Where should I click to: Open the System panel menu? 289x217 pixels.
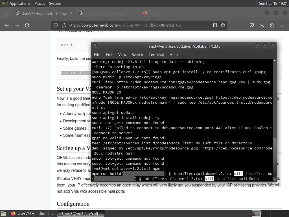(x=55, y=3)
